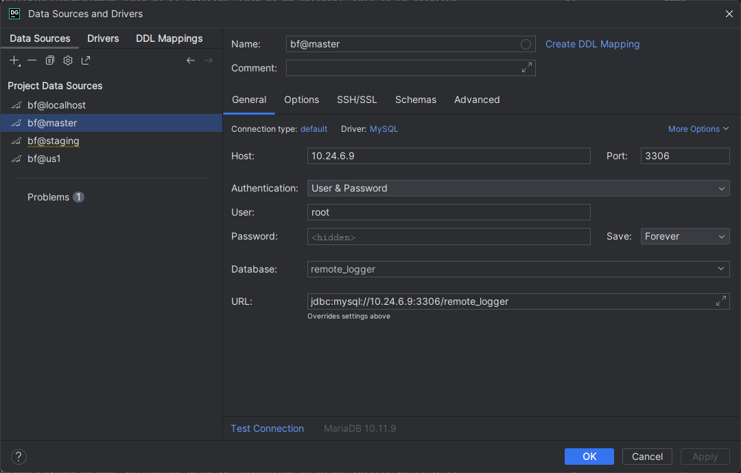Viewport: 741px width, 473px height.
Task: Go forward with the right arrow
Action: click(x=209, y=60)
